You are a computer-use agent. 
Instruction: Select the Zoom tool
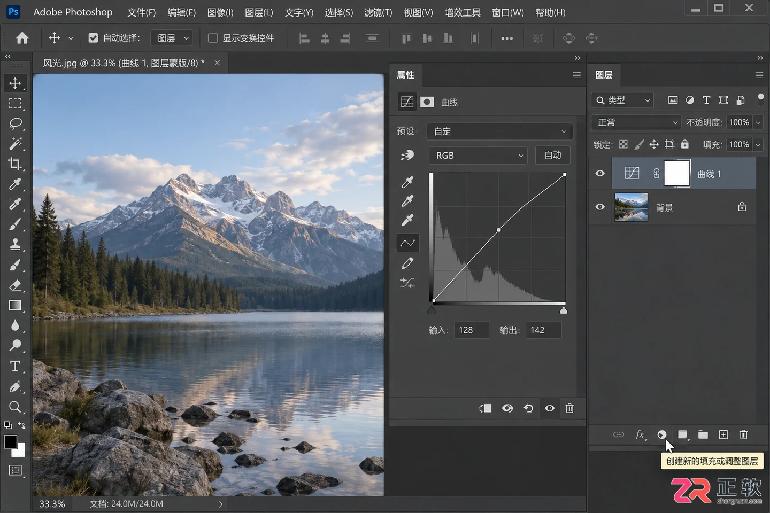coord(15,407)
